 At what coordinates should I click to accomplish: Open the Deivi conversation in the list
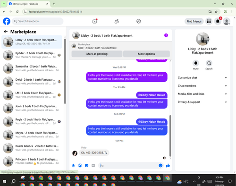point(32,82)
